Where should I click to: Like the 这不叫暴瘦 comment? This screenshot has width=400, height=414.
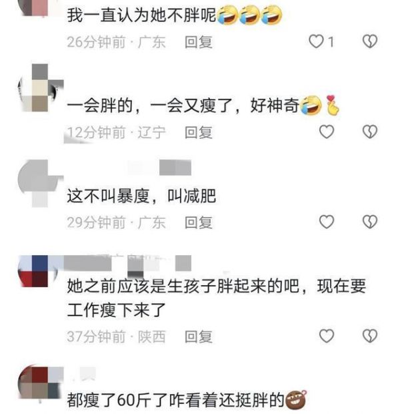click(327, 222)
